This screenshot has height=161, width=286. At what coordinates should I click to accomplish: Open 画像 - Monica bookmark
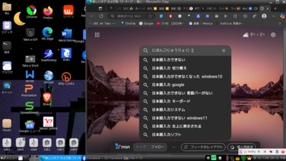[x=201, y=23]
